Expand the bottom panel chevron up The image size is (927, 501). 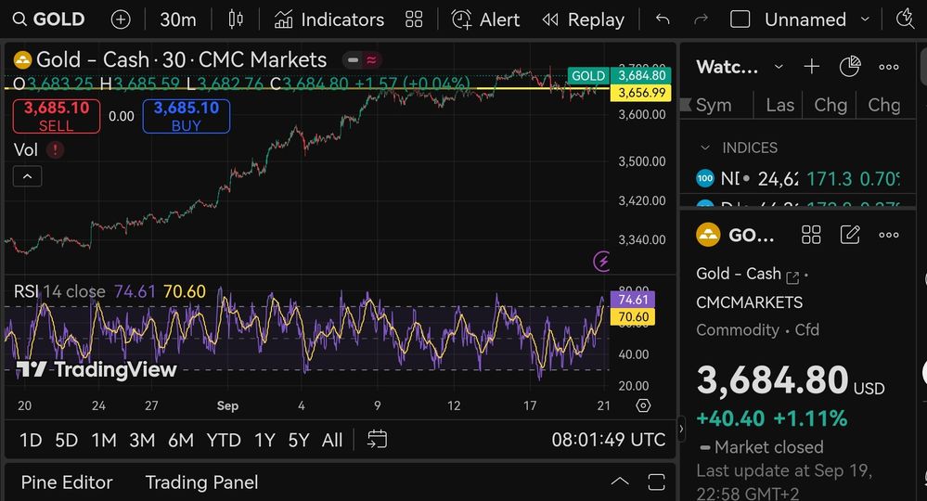click(620, 482)
